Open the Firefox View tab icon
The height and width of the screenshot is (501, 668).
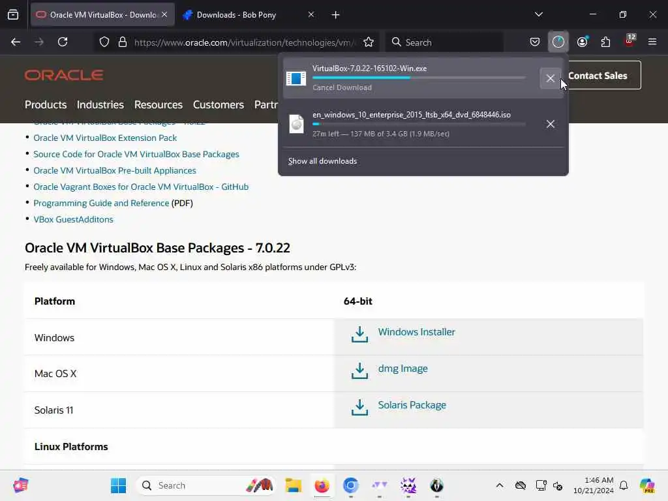point(13,15)
